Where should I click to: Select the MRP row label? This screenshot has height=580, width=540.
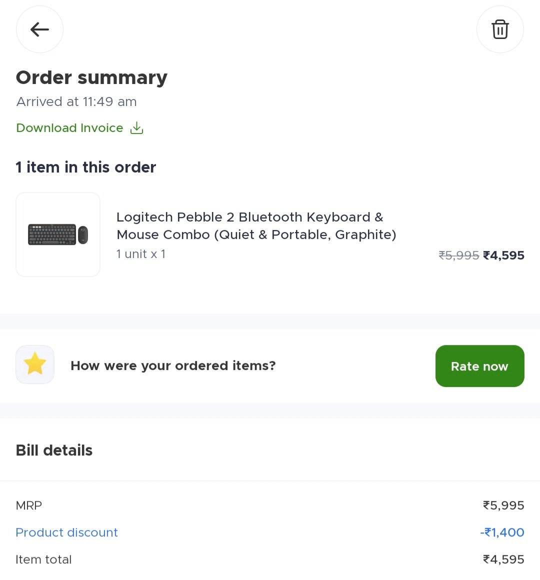coord(29,505)
